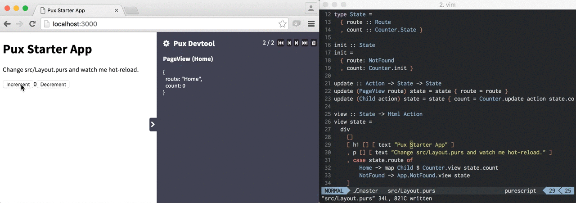Clear devtool history with trash icon
This screenshot has width=576, height=203.
[314, 43]
